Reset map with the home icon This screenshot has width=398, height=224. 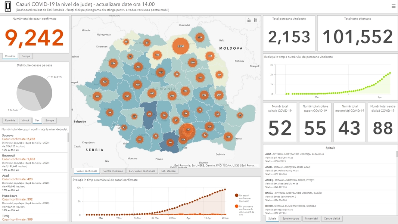tap(249, 20)
